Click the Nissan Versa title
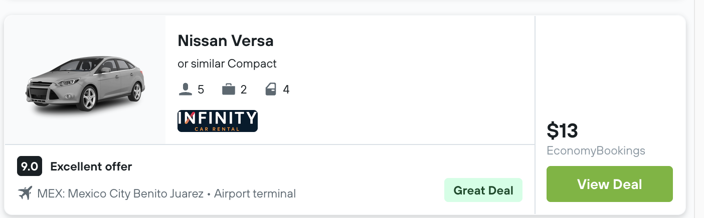 [x=225, y=40]
